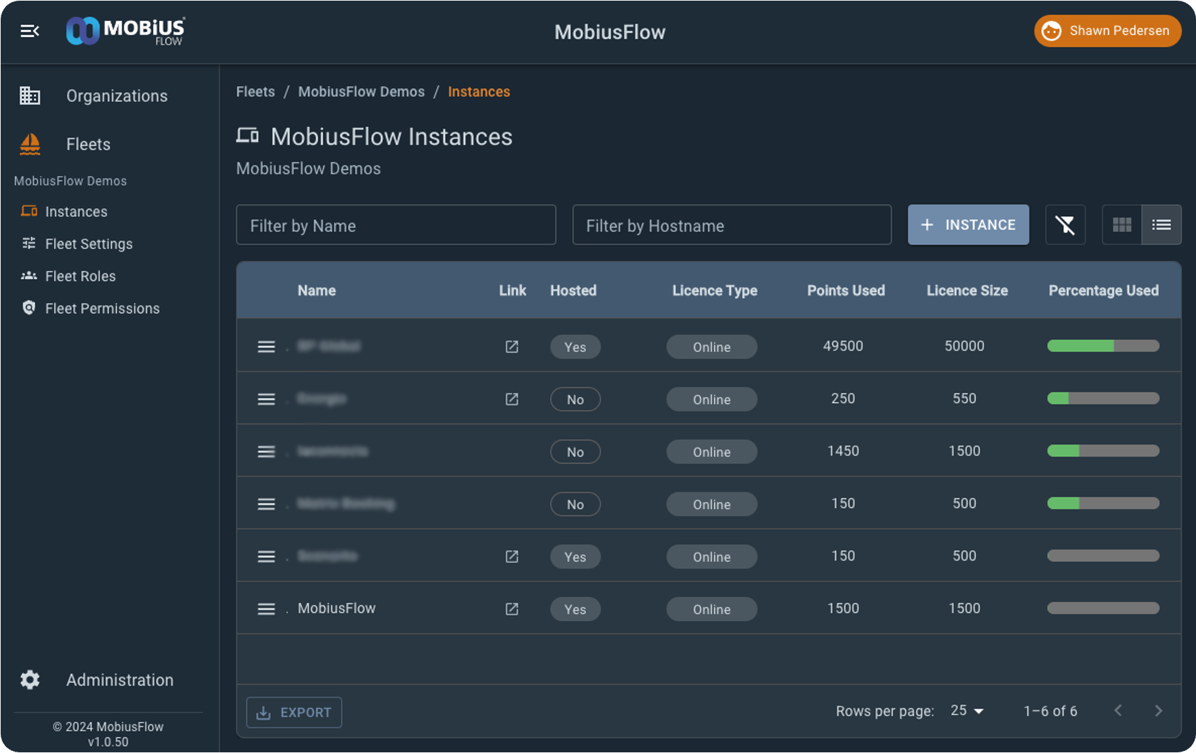This screenshot has height=753, width=1196.
Task: Enable list view layout
Action: click(x=1161, y=224)
